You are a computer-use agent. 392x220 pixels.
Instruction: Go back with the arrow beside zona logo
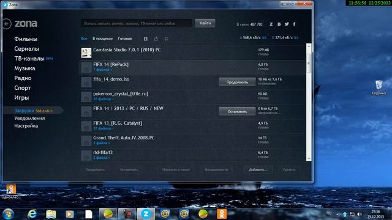7,24
